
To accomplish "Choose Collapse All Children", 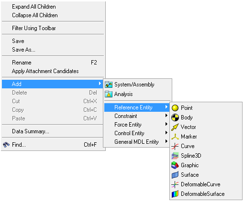I will [53, 15].
